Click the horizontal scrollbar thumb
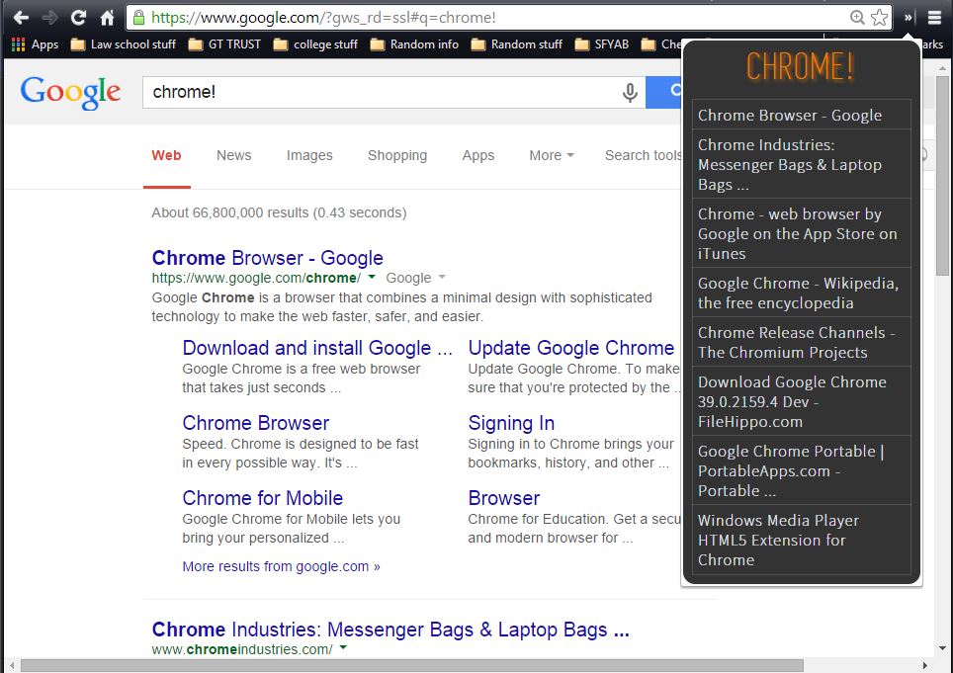The height and width of the screenshot is (673, 953). [x=411, y=666]
